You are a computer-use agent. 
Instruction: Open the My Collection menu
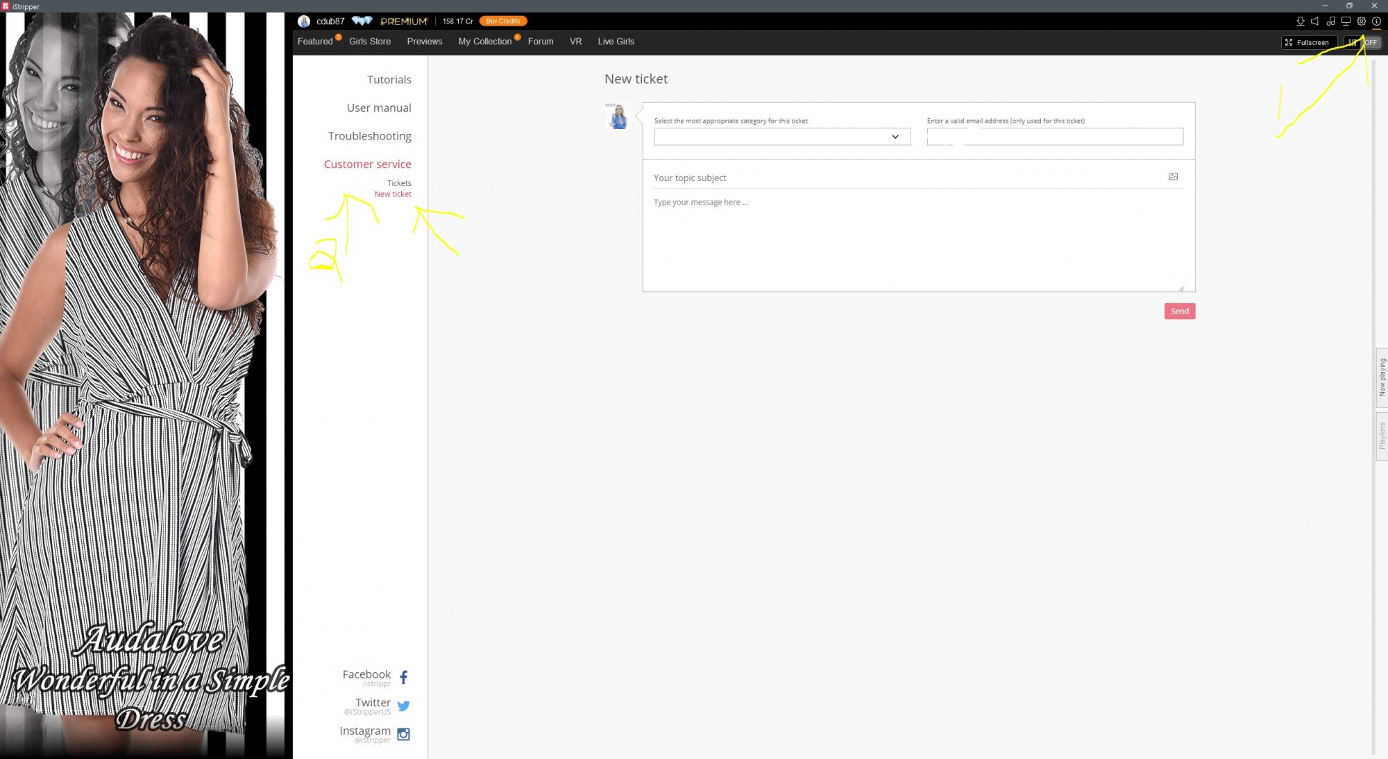tap(484, 42)
